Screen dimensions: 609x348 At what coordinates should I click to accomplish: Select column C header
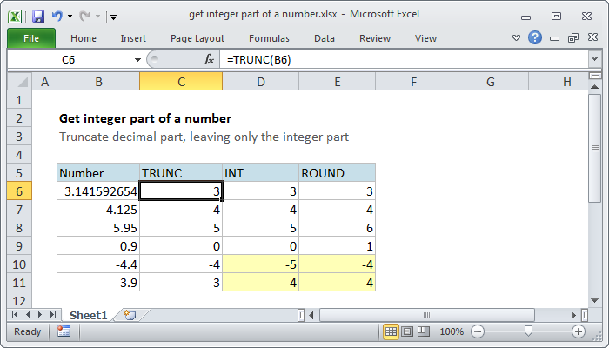coord(181,82)
